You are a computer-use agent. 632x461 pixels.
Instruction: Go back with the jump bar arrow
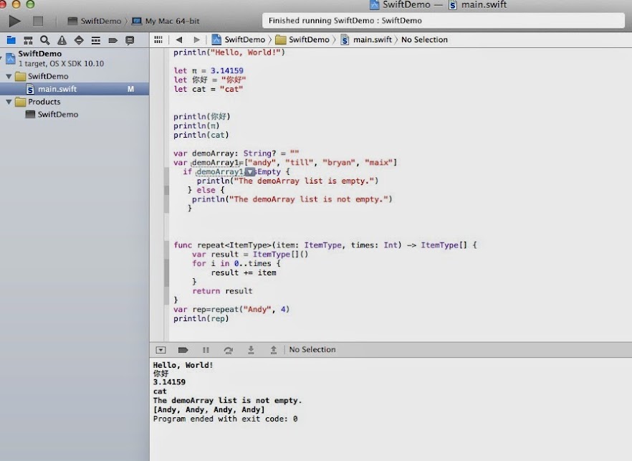point(178,40)
